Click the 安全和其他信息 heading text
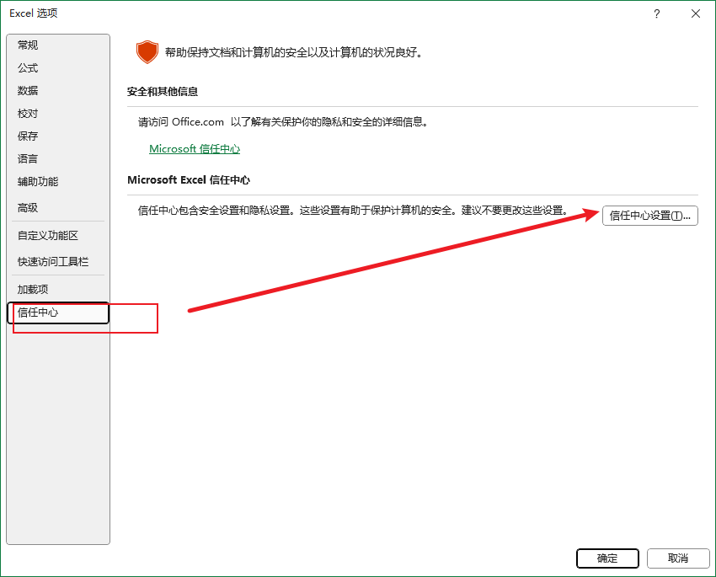The image size is (716, 577). pyautogui.click(x=163, y=92)
